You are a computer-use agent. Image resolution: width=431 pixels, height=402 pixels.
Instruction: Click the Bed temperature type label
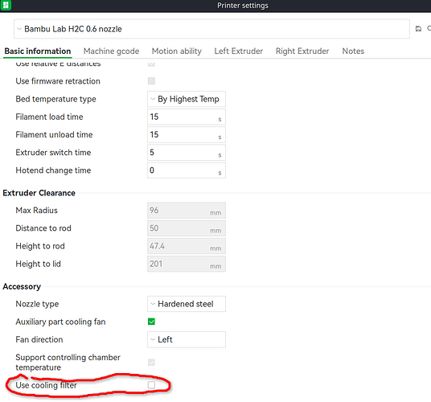(55, 99)
